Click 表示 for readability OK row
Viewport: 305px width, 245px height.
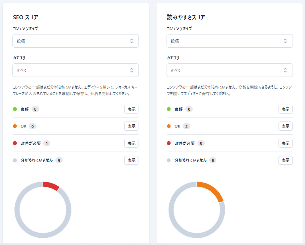pyautogui.click(x=285, y=126)
